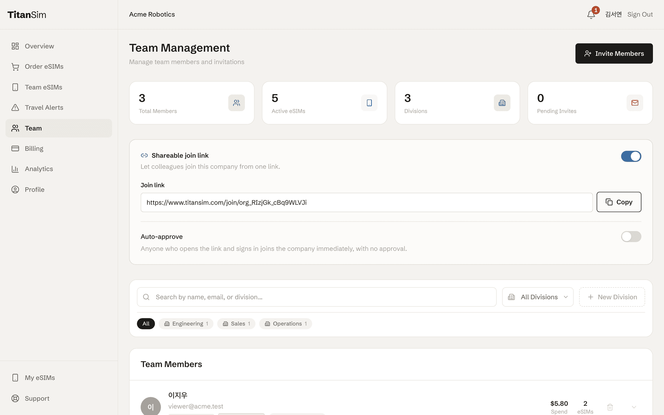
Task: Expand the 이지우 member row chevron
Action: pyautogui.click(x=634, y=407)
